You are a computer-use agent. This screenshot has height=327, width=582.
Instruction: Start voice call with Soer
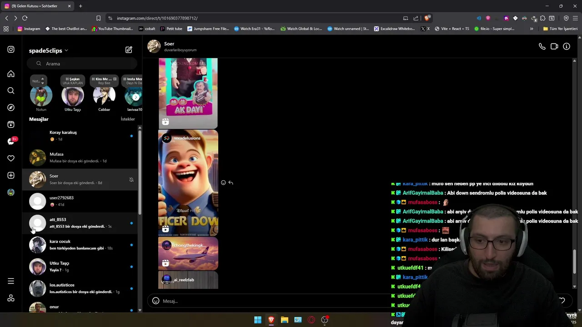pos(542,46)
